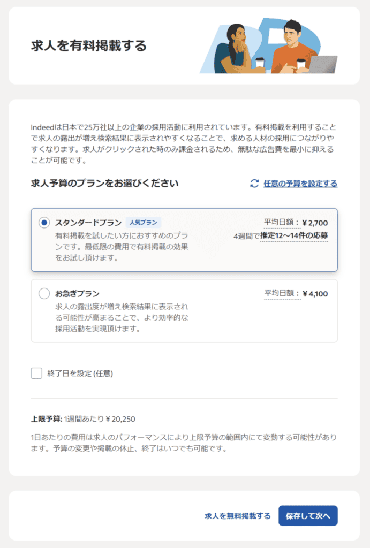Click the ¥2,700 price amount
Screen dimensions: 370x548
pyautogui.click(x=315, y=223)
